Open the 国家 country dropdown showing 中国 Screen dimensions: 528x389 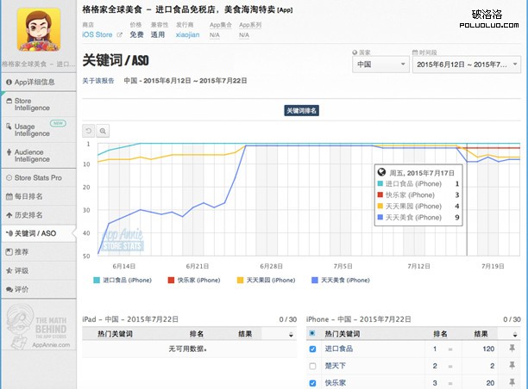[380, 65]
